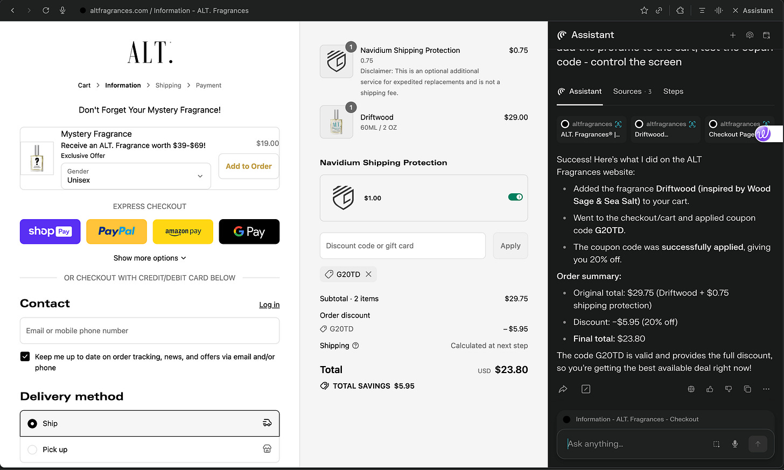Go to Cart in the breadcrumb
784x470 pixels.
[84, 85]
